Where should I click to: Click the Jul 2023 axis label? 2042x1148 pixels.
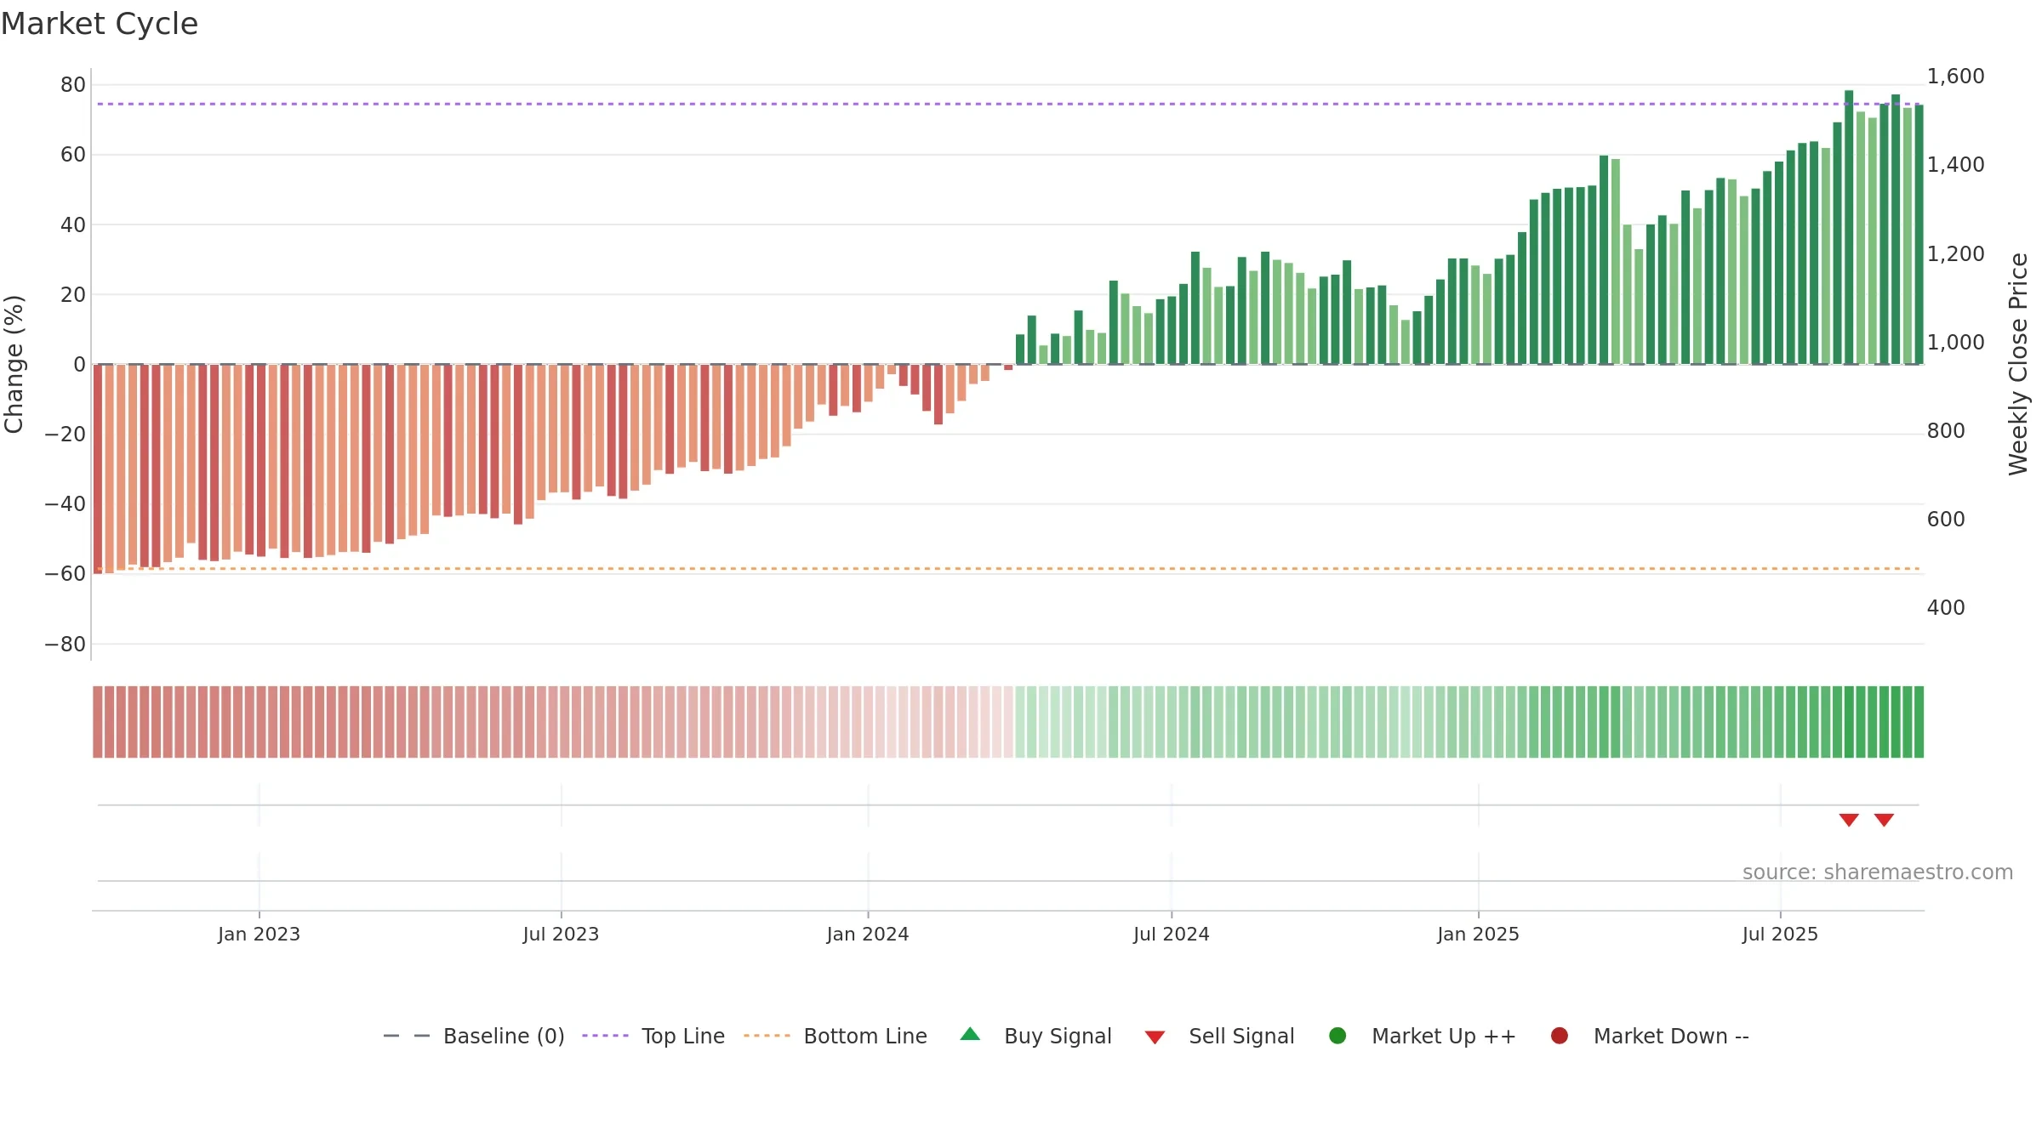click(x=561, y=934)
